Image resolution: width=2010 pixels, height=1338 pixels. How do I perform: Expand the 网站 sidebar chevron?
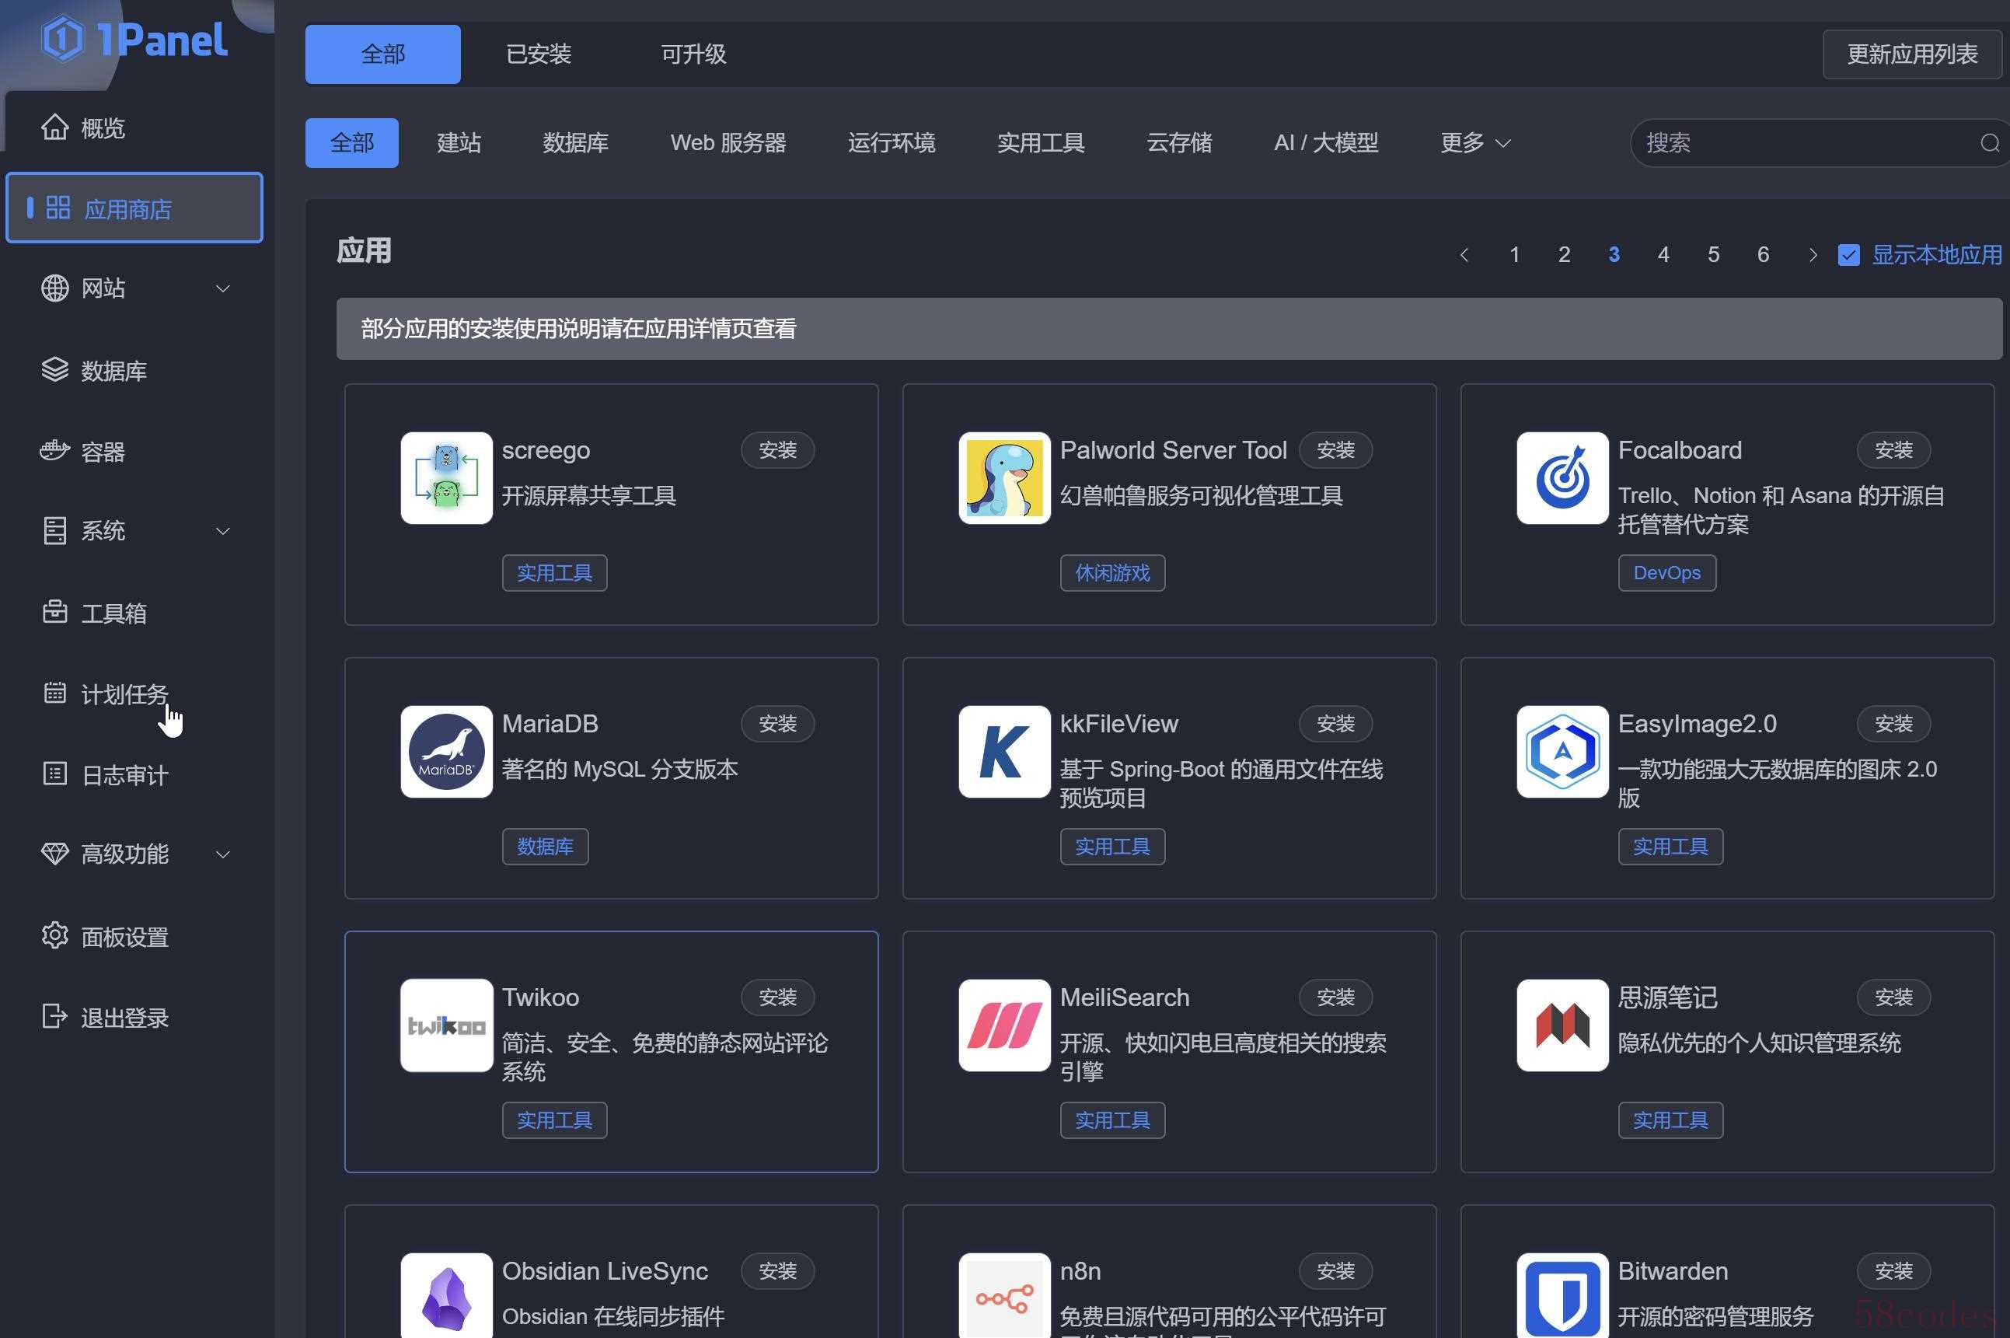click(222, 288)
